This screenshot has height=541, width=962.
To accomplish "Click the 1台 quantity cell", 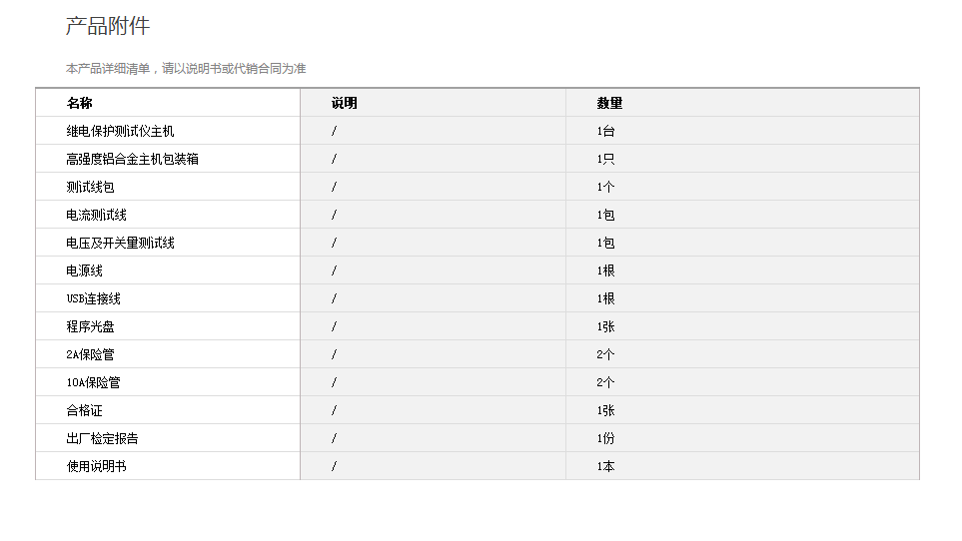I will (606, 131).
